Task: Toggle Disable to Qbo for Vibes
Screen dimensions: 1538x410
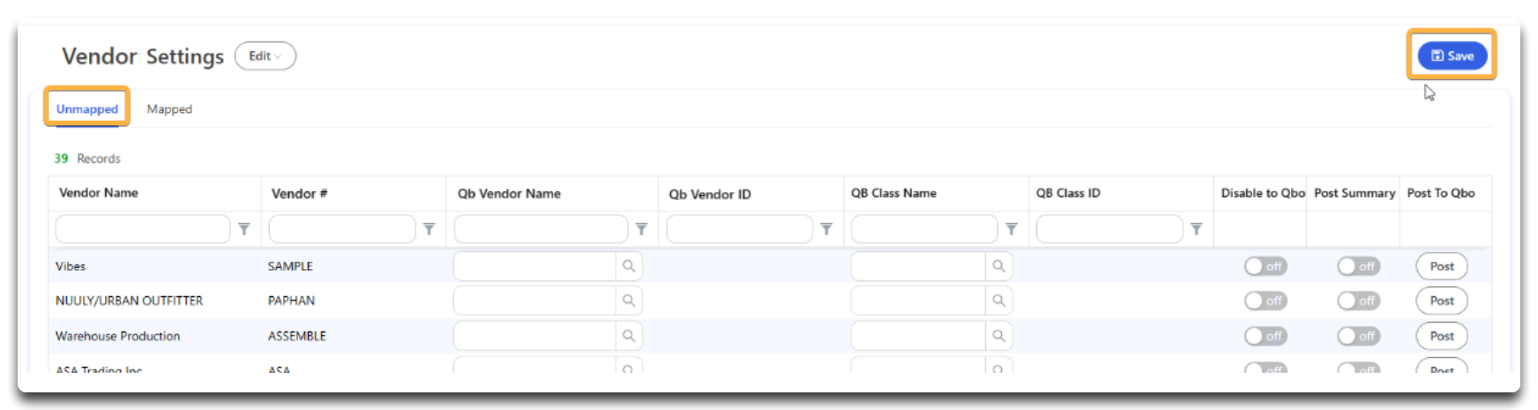Action: coord(1265,266)
